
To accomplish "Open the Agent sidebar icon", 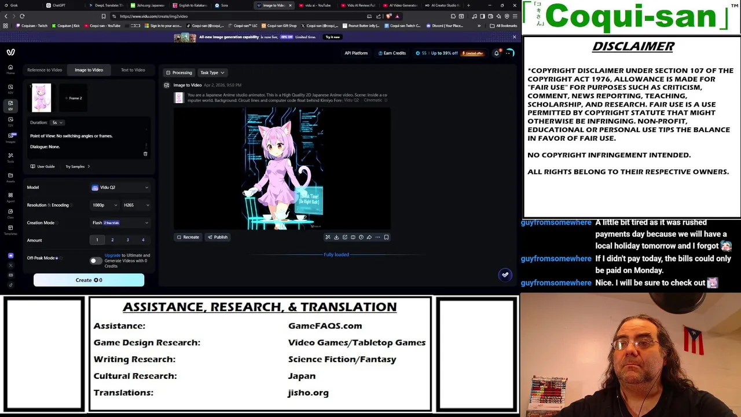I will [x=10, y=197].
